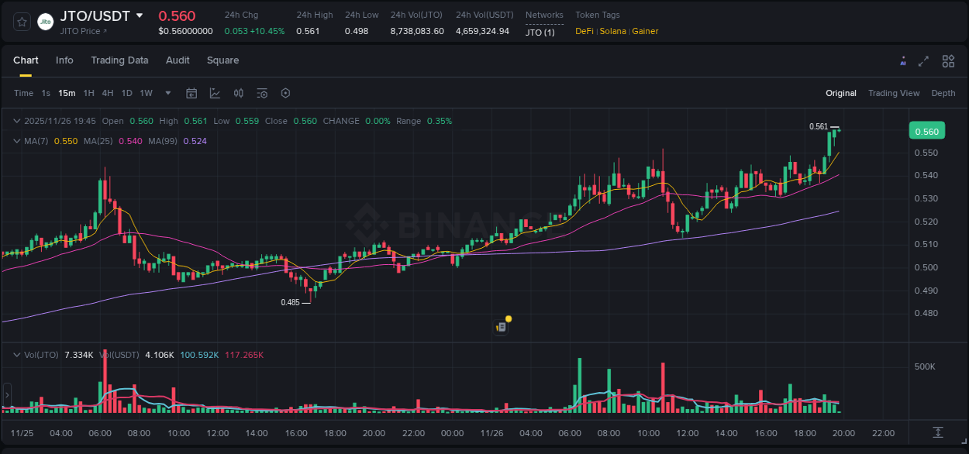
Task: Favorite the JTO/USDT pair with the star icon
Action: (x=21, y=21)
